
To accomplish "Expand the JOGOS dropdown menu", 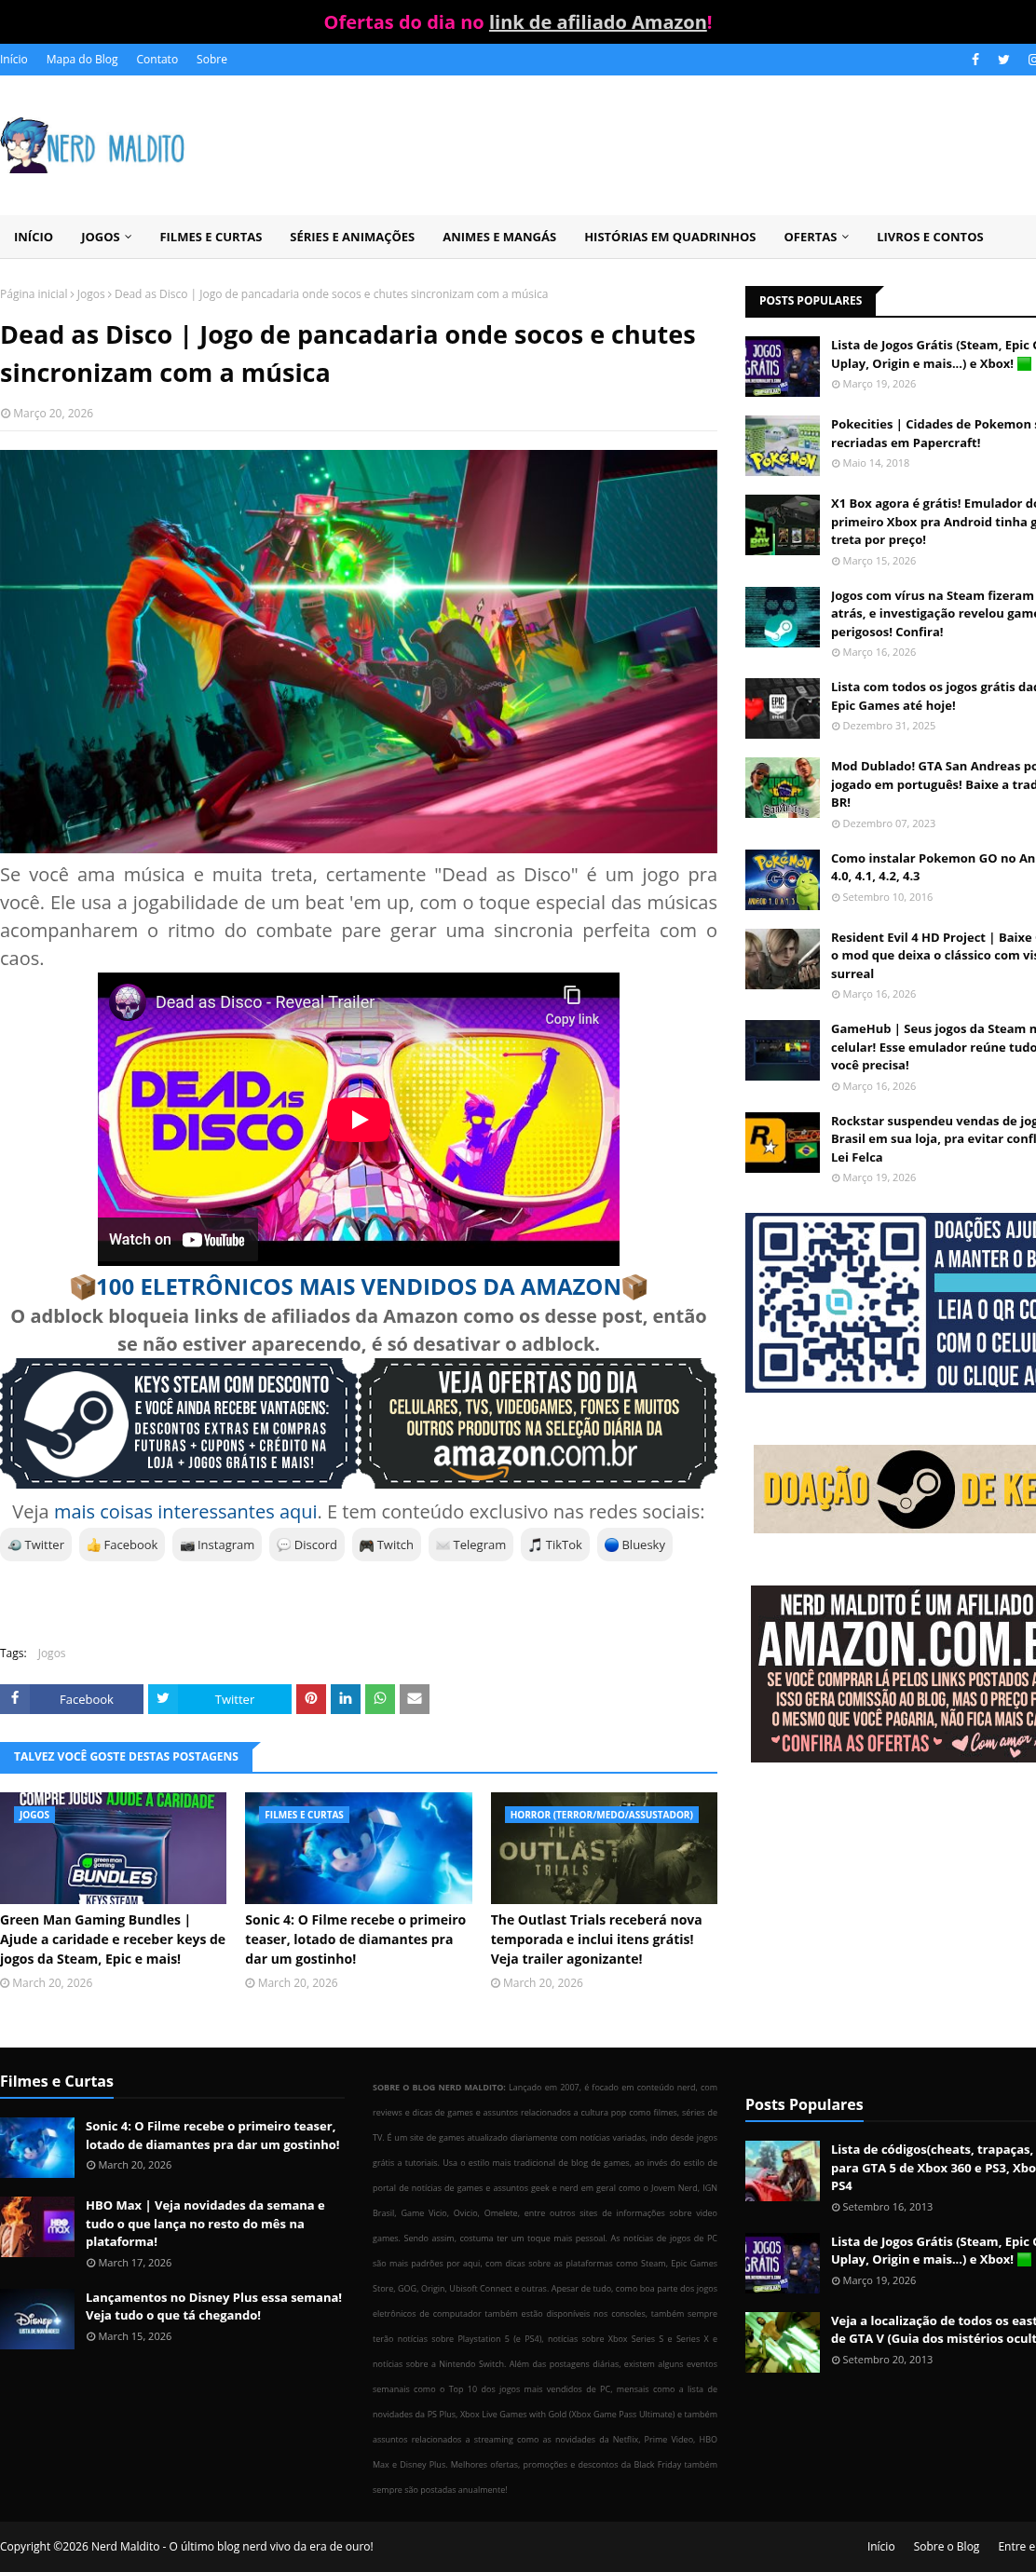I will point(106,237).
